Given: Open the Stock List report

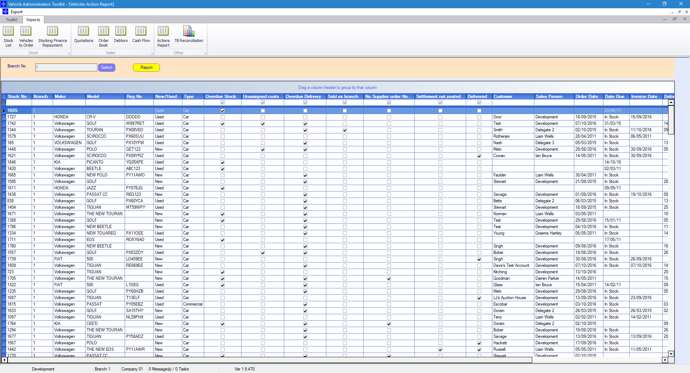Looking at the screenshot, I should [8, 37].
